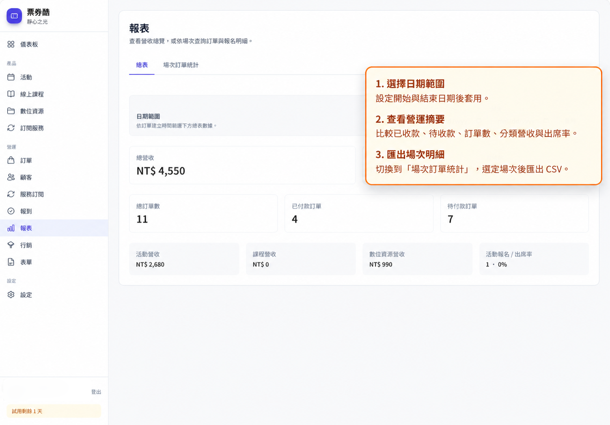Click the 登出 logout link
This screenshot has width=610, height=425.
[96, 392]
